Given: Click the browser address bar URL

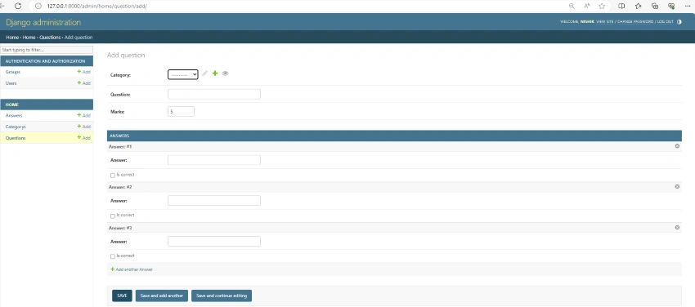Looking at the screenshot, I should point(97,7).
